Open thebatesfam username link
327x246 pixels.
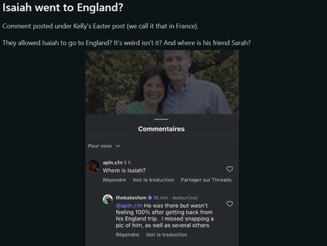(131, 198)
